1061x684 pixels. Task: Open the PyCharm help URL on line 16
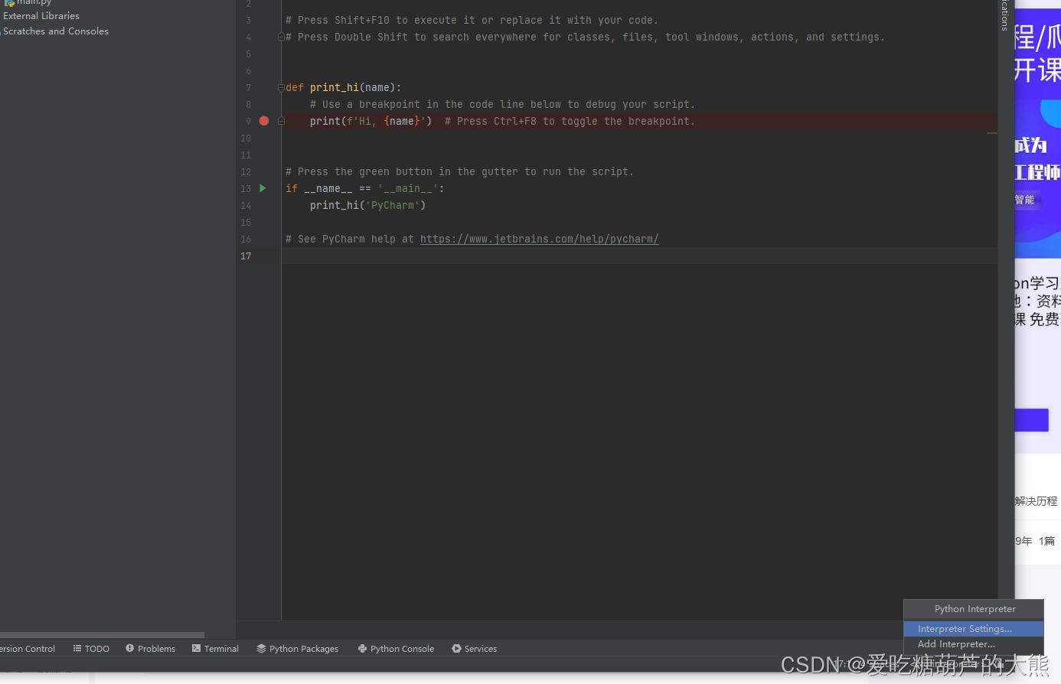[x=538, y=239]
